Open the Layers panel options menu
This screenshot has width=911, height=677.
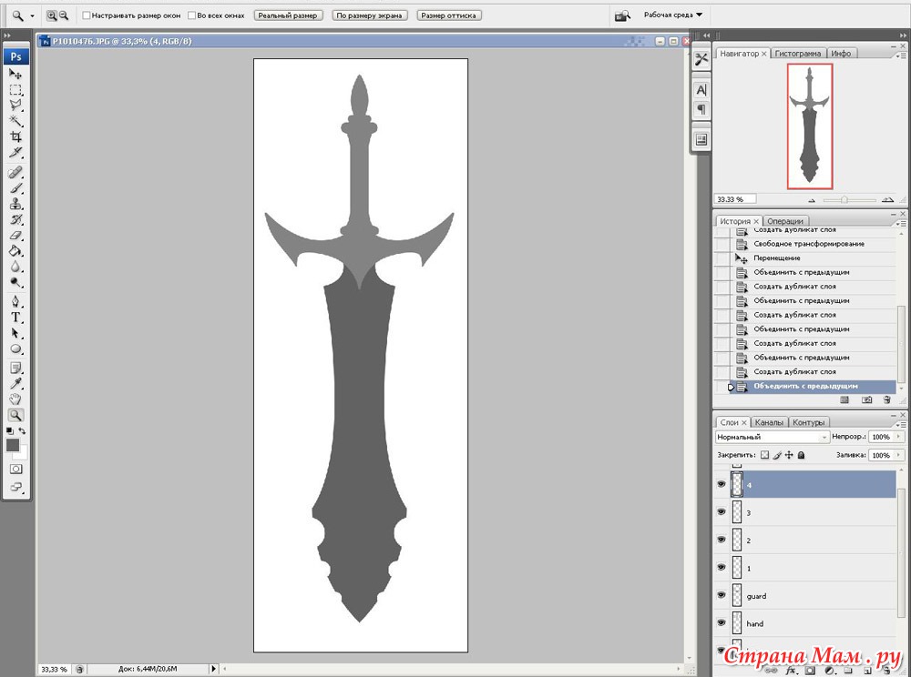point(901,425)
